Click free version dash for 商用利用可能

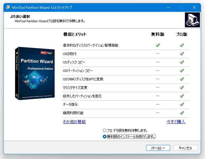(158, 113)
